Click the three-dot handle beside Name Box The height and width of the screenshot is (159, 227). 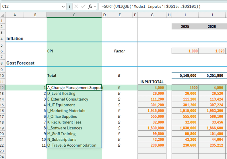click(69, 6)
